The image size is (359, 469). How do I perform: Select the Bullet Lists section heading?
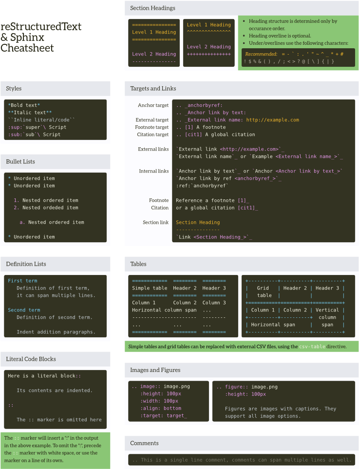coord(20,161)
